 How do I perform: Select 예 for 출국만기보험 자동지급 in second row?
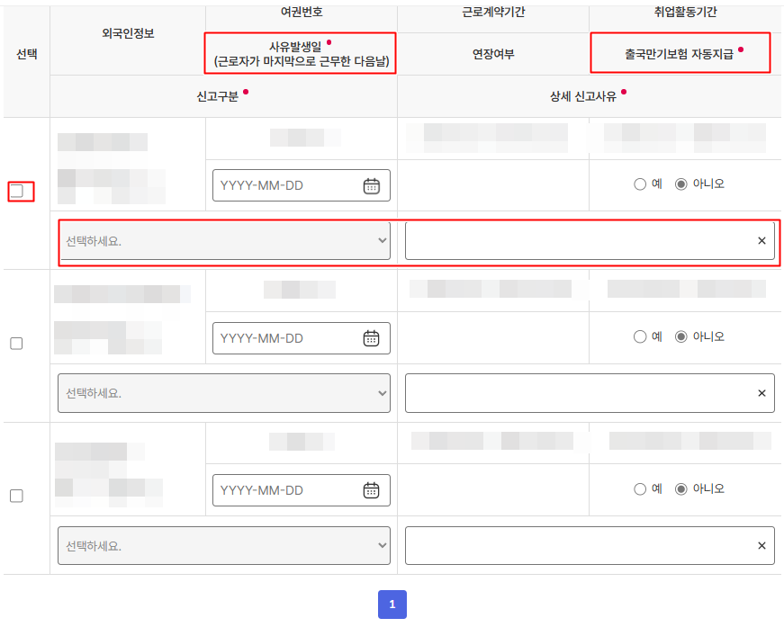[640, 336]
